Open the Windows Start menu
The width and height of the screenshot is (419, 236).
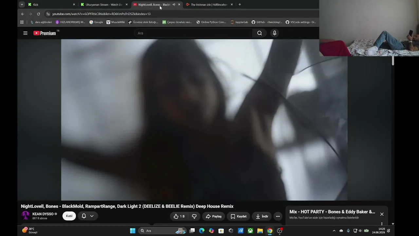coord(133,231)
